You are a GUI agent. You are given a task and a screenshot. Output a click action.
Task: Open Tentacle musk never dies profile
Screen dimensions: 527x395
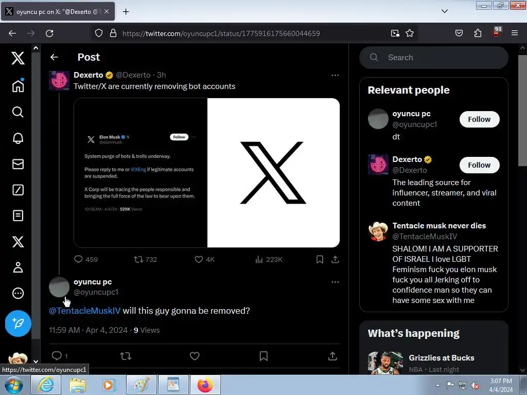click(439, 226)
